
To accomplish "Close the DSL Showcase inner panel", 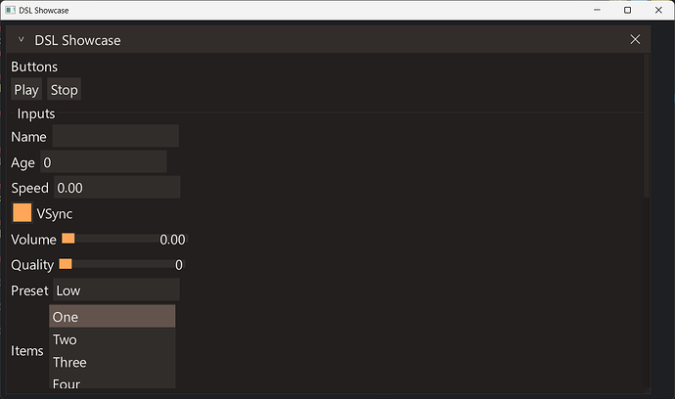I will pos(635,39).
